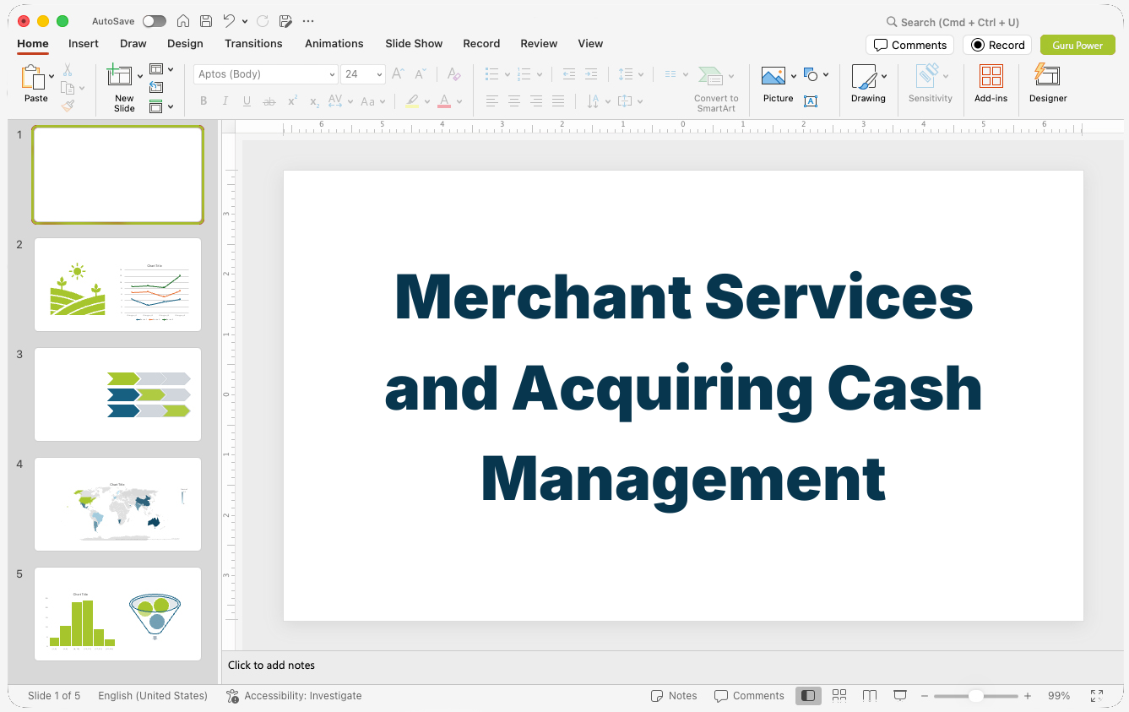Click the More options ellipsis in title bar

[308, 21]
